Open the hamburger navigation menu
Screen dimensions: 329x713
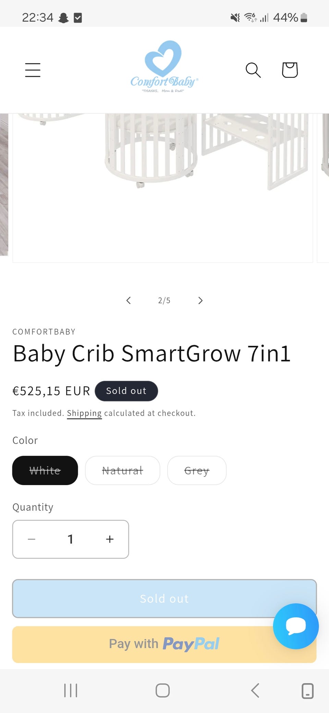33,70
